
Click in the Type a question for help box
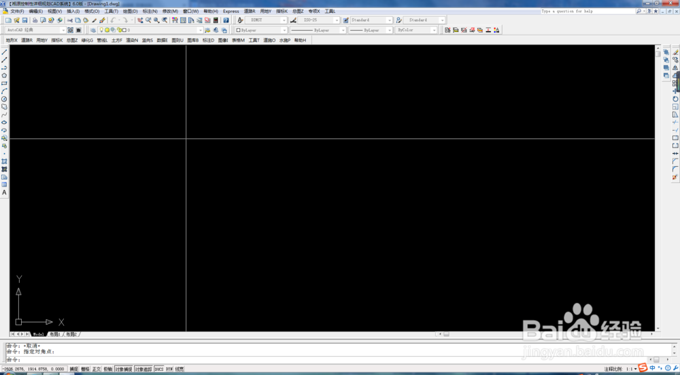click(x=588, y=12)
